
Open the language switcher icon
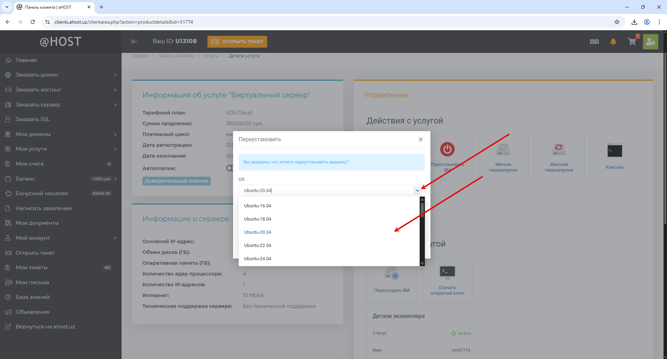tap(594, 41)
